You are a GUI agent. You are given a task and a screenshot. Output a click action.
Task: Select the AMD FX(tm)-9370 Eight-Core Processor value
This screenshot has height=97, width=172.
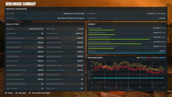coord(71,18)
